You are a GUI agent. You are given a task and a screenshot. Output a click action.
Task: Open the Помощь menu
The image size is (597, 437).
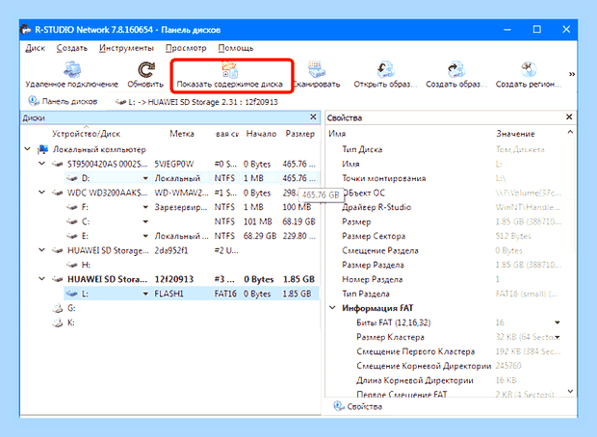236,48
